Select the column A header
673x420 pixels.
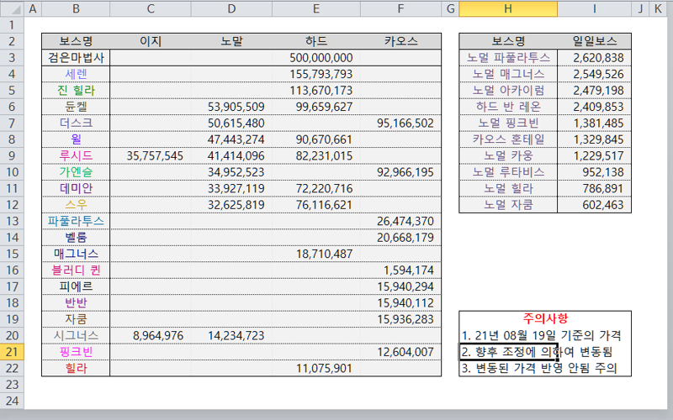[x=33, y=8]
